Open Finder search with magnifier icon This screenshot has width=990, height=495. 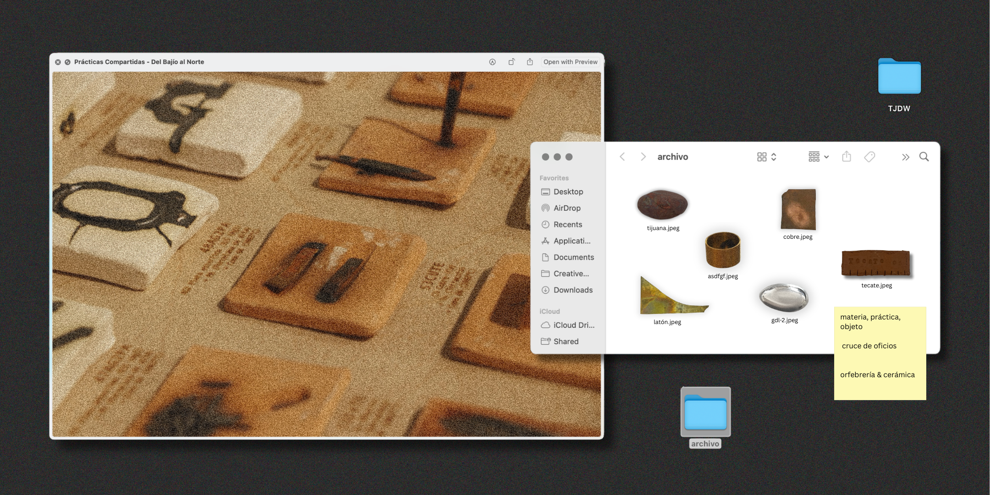point(924,157)
